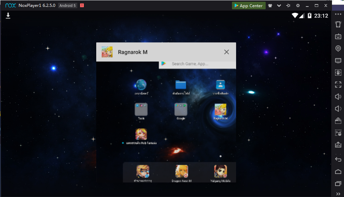This screenshot has width=344, height=197.
Task: Open the browser globe app
Action: pos(141,85)
